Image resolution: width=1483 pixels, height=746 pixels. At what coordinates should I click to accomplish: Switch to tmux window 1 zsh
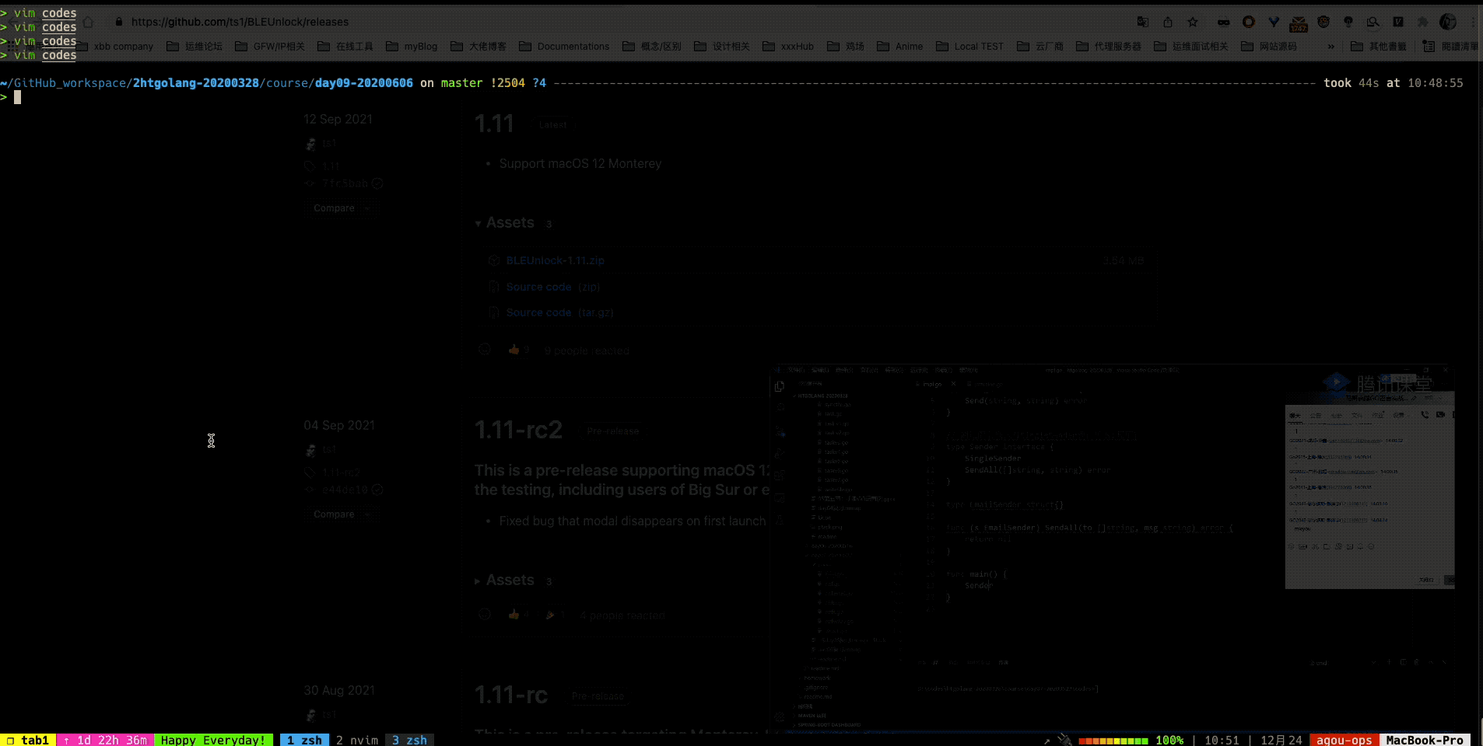tap(305, 740)
